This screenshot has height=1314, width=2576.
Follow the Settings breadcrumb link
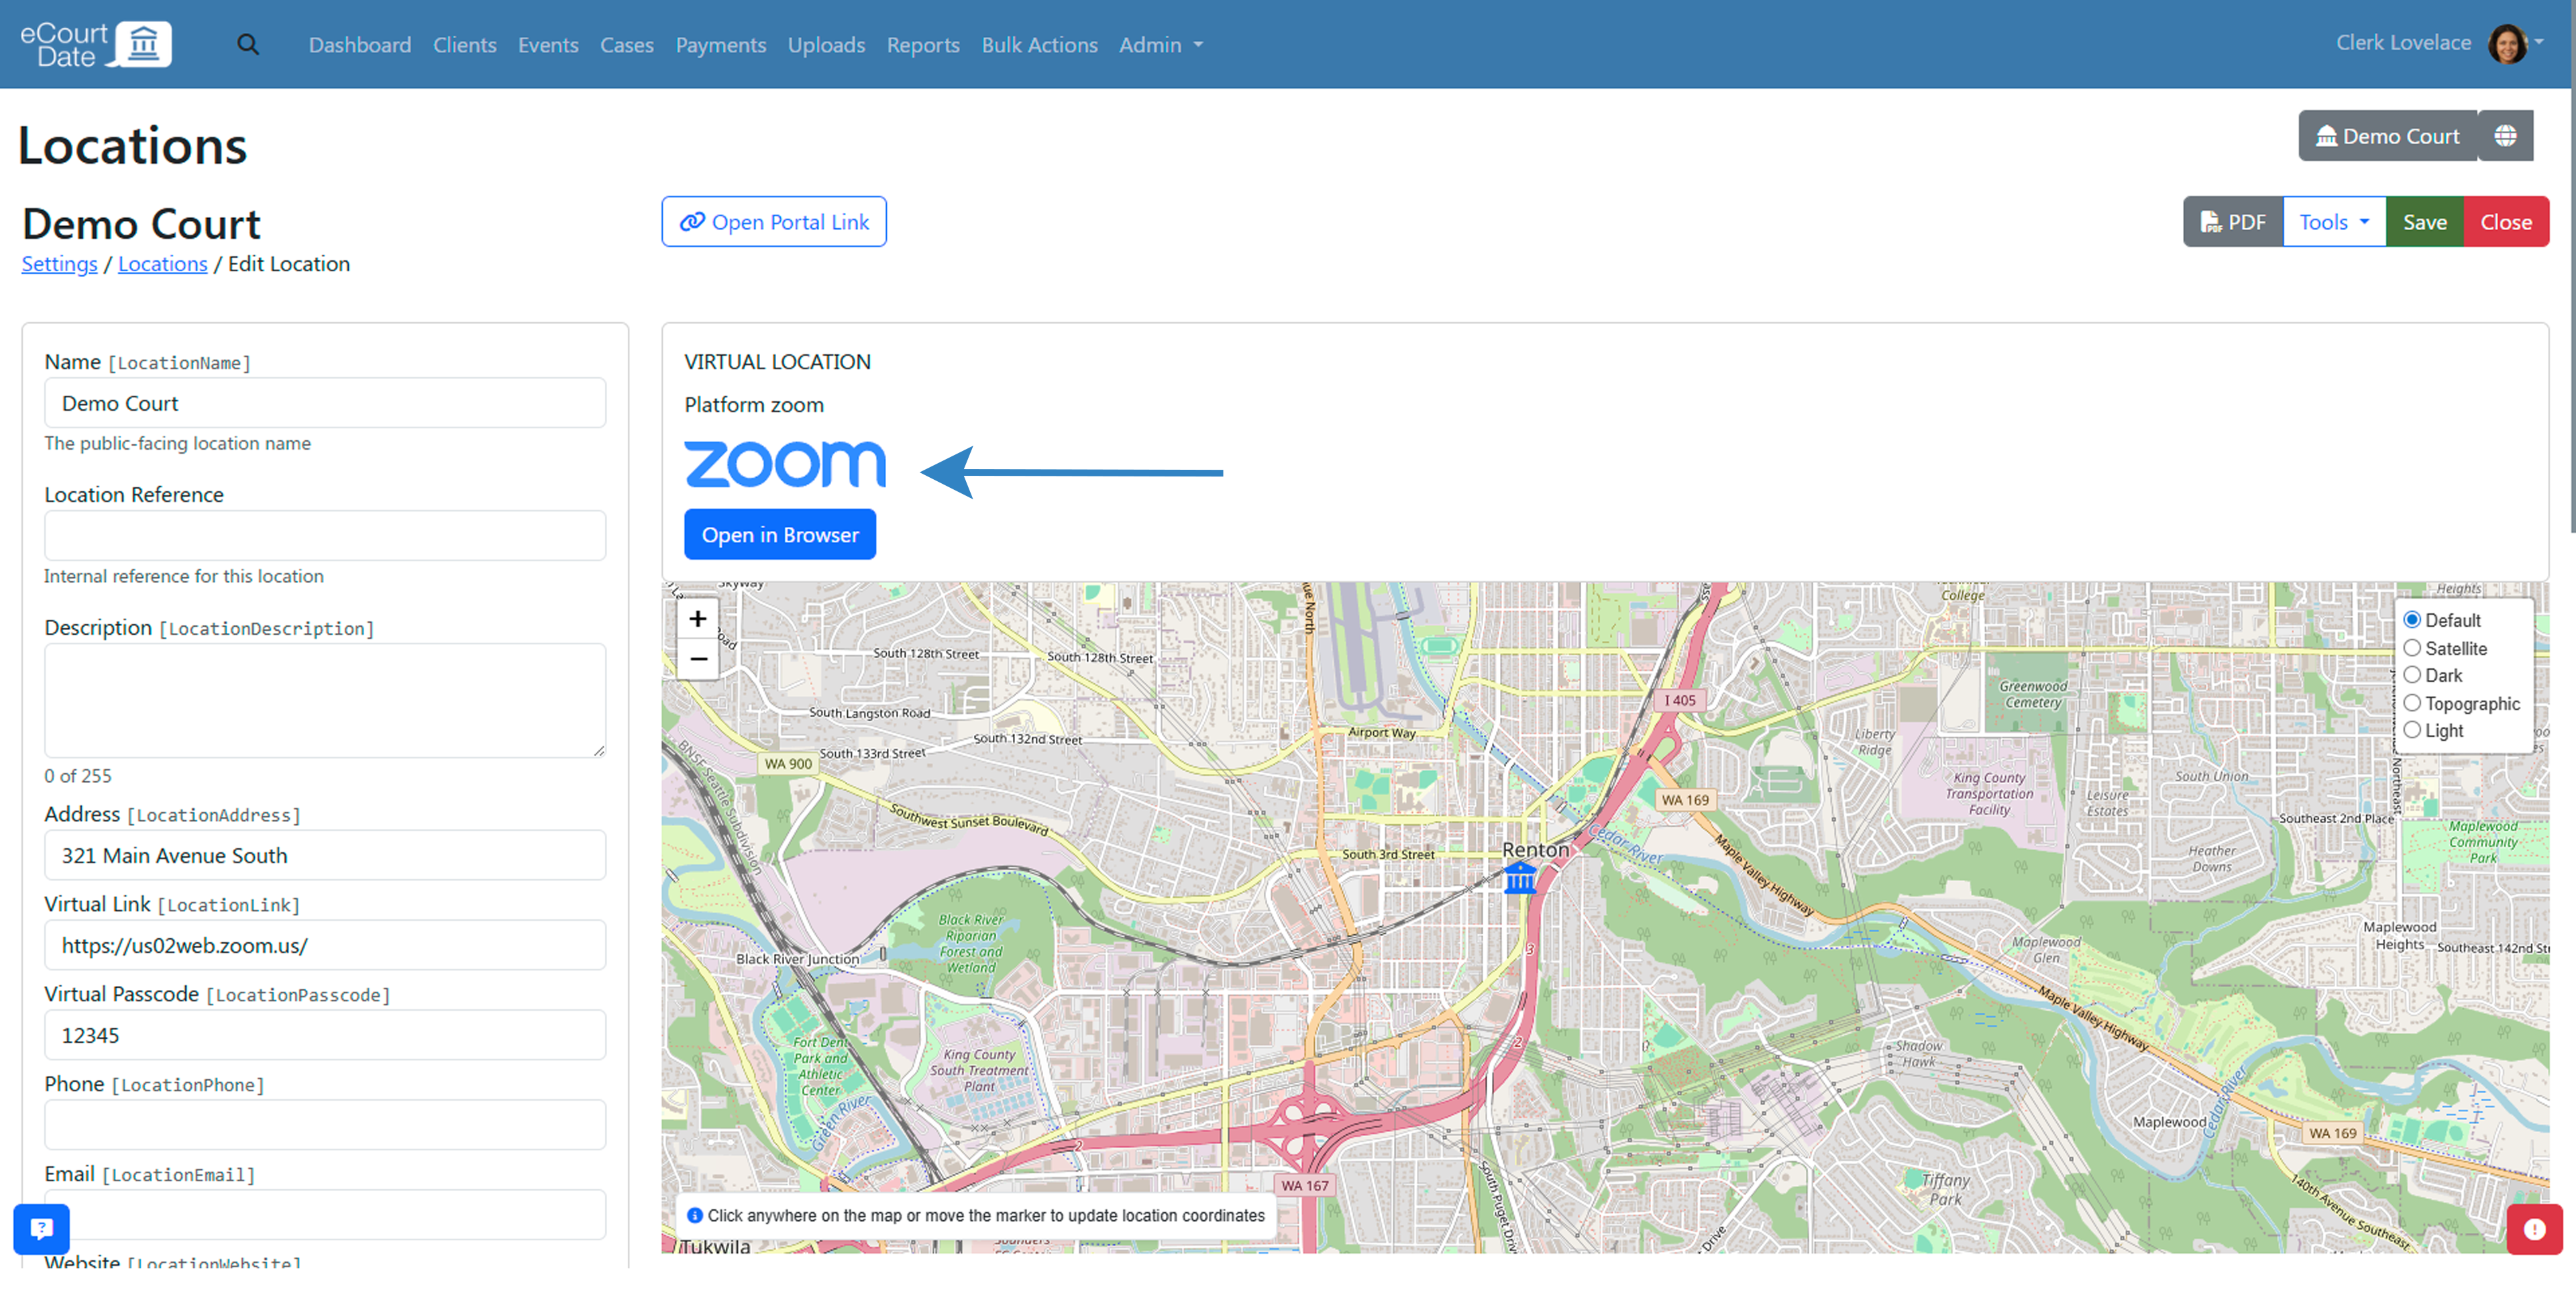point(60,264)
